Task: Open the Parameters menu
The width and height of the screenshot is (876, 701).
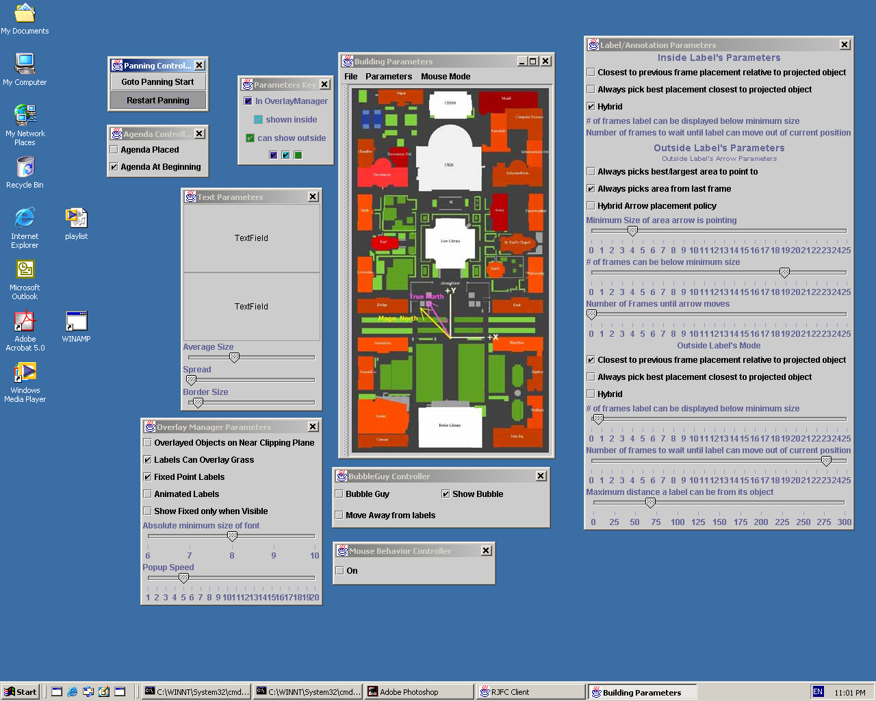Action: point(389,76)
